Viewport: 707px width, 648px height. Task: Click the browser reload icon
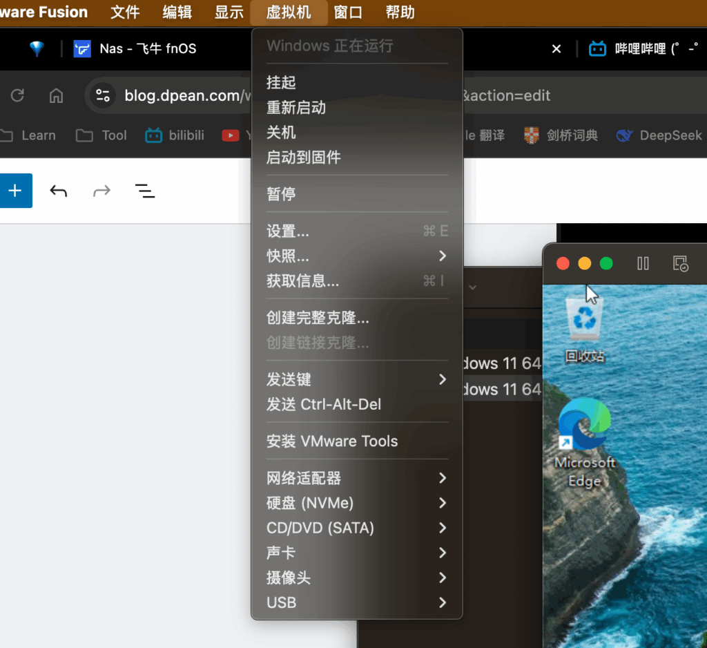tap(18, 95)
